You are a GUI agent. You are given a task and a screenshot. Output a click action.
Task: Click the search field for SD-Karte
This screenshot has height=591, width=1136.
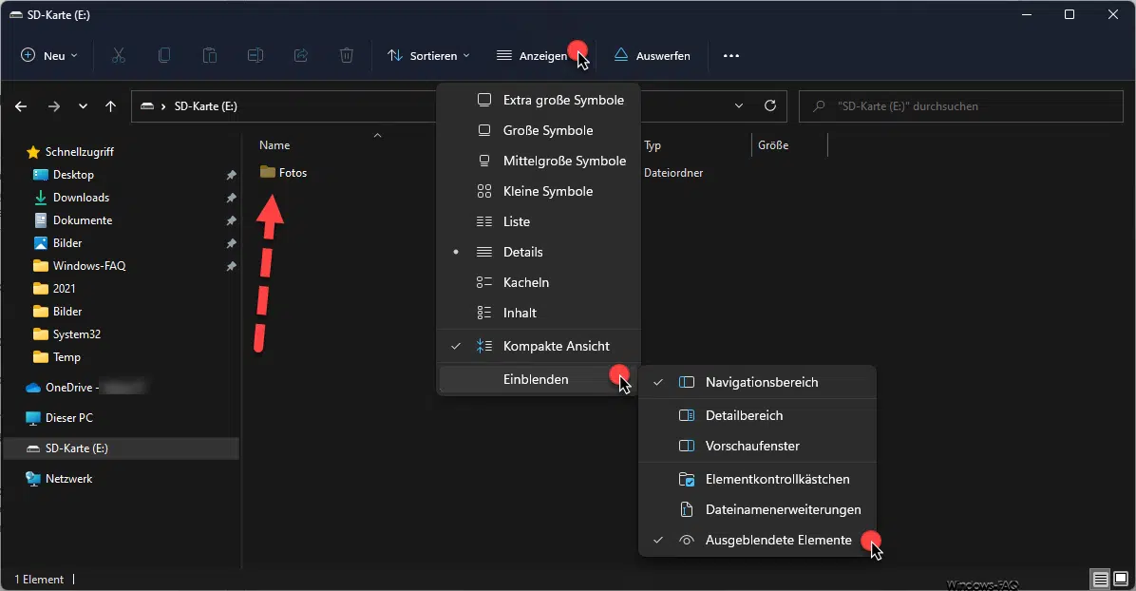click(960, 105)
